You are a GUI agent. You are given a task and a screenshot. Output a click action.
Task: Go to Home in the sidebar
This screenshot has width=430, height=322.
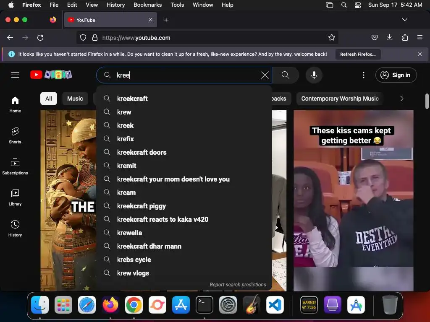[15, 104]
